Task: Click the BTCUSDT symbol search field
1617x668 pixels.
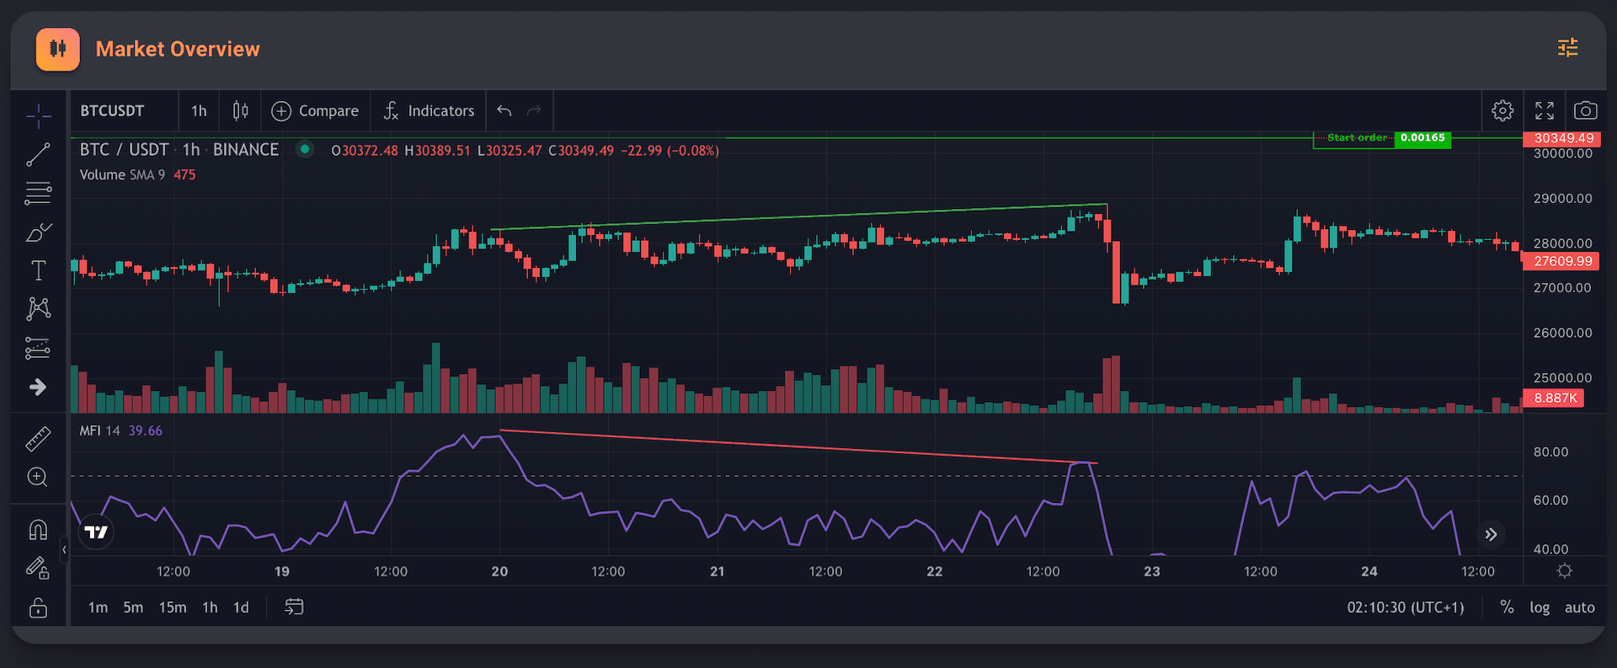Action: (112, 110)
